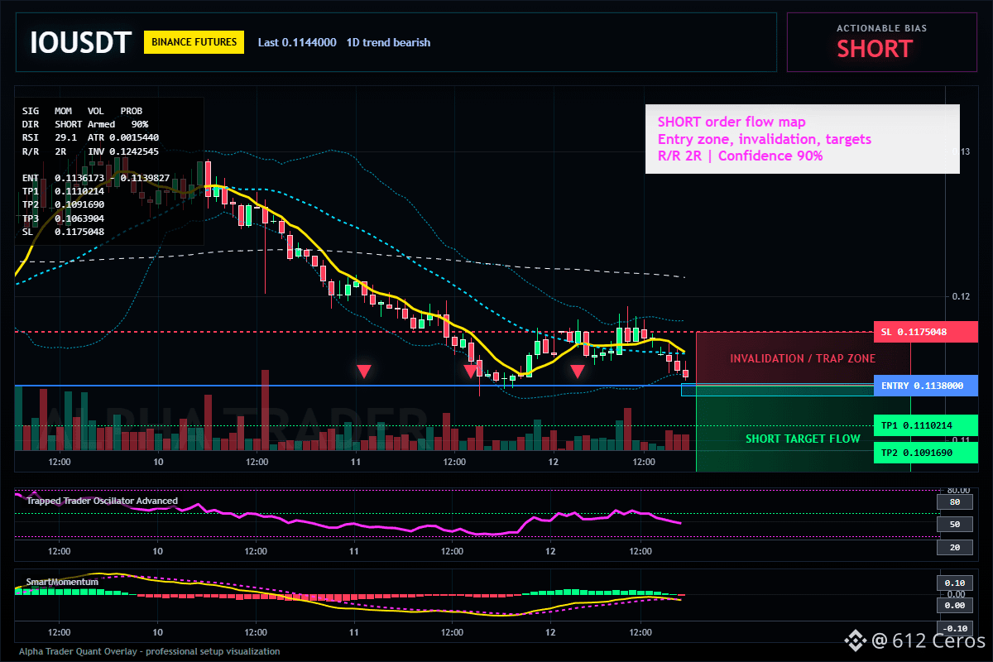Select the red SL 0.1175048 price tag
Viewport: 993px width, 662px height.
(925, 332)
